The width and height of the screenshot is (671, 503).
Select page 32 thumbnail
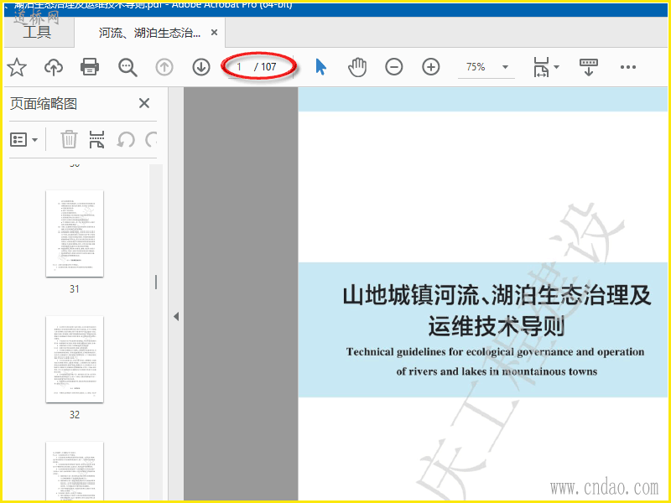point(75,359)
